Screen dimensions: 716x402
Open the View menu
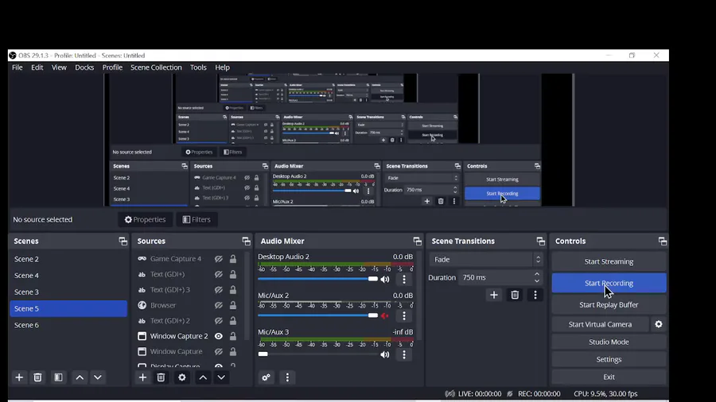(59, 68)
